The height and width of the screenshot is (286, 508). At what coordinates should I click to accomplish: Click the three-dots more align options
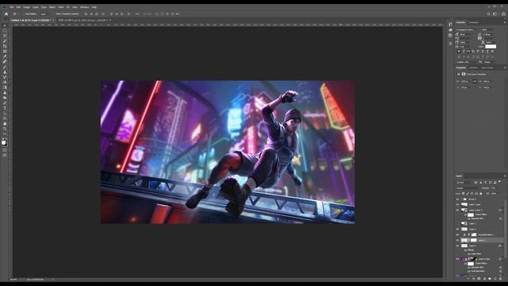[137, 14]
